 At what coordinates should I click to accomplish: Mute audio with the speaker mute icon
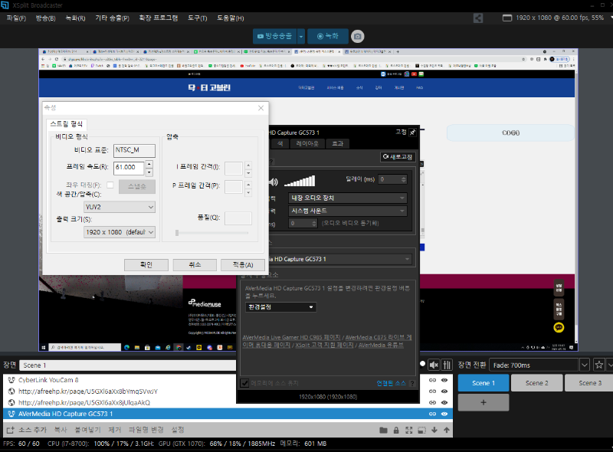click(x=434, y=365)
